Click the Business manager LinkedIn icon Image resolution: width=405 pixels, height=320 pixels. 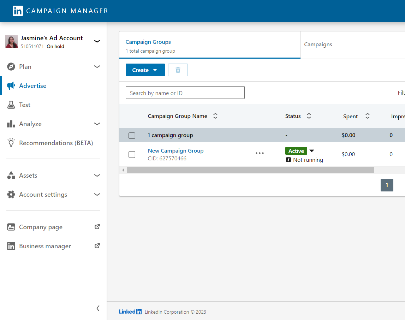tap(11, 246)
